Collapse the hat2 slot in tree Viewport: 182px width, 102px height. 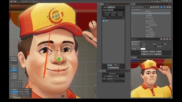pyautogui.click(x=146, y=11)
